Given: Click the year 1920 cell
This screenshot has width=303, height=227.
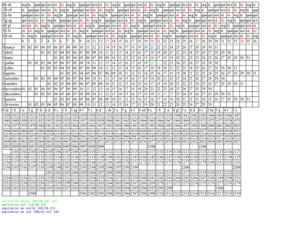Looking at the screenshot, I should pyautogui.click(x=6, y=115).
